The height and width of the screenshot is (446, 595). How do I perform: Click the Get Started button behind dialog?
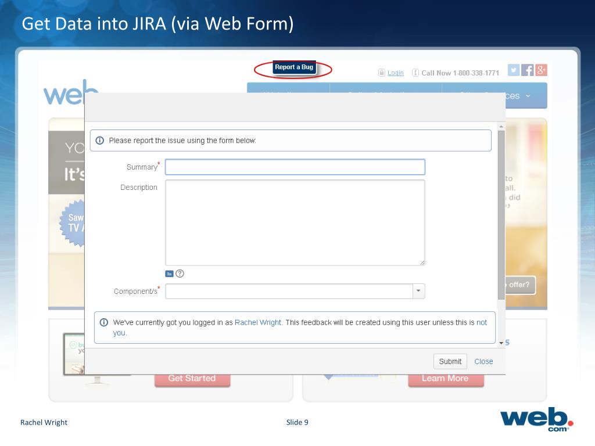[192, 380]
